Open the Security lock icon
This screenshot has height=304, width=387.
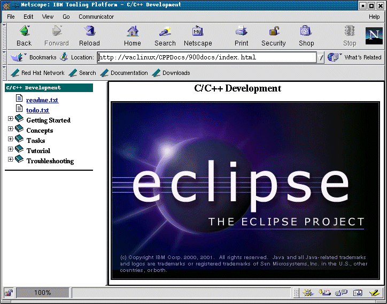(x=273, y=32)
